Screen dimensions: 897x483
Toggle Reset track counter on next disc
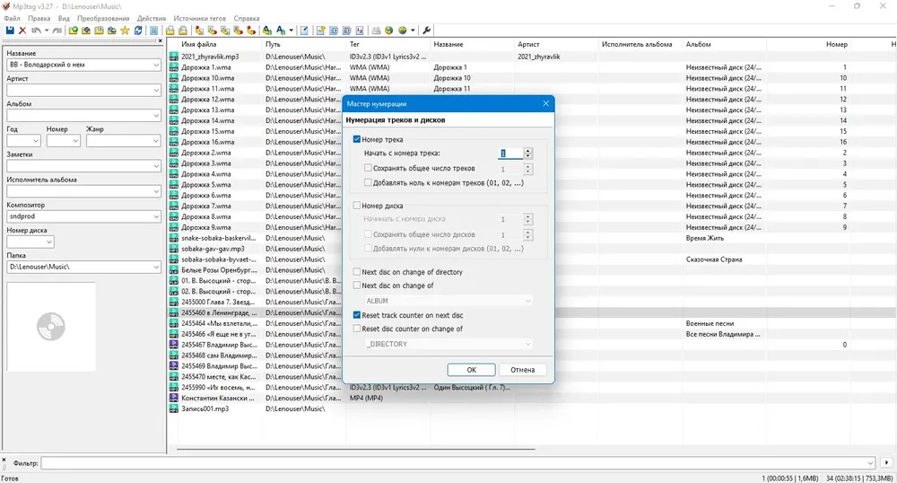click(x=357, y=315)
